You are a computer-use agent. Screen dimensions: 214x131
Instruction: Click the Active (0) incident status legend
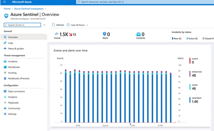[x=192, y=38]
